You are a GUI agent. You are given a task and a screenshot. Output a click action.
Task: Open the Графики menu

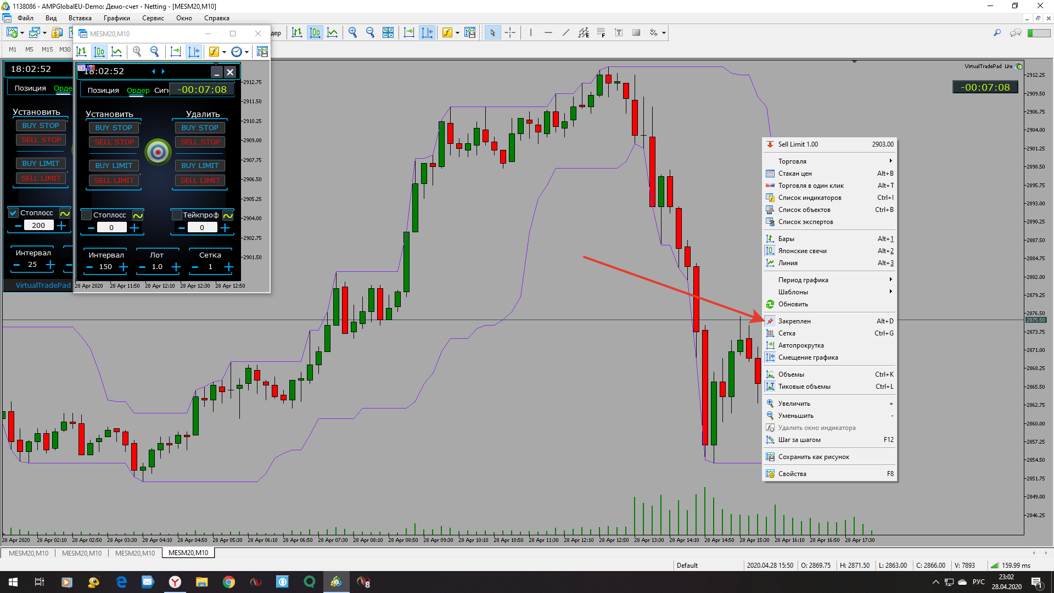(116, 18)
